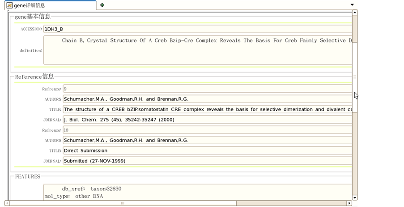
Task: Click the horizontal scrollbar right arrow
Action: (349, 203)
